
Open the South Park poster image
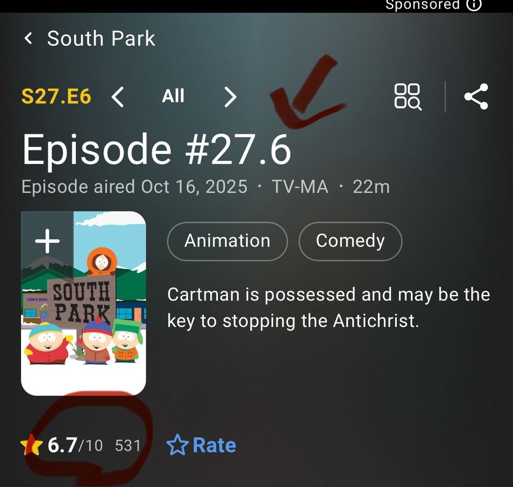[84, 303]
